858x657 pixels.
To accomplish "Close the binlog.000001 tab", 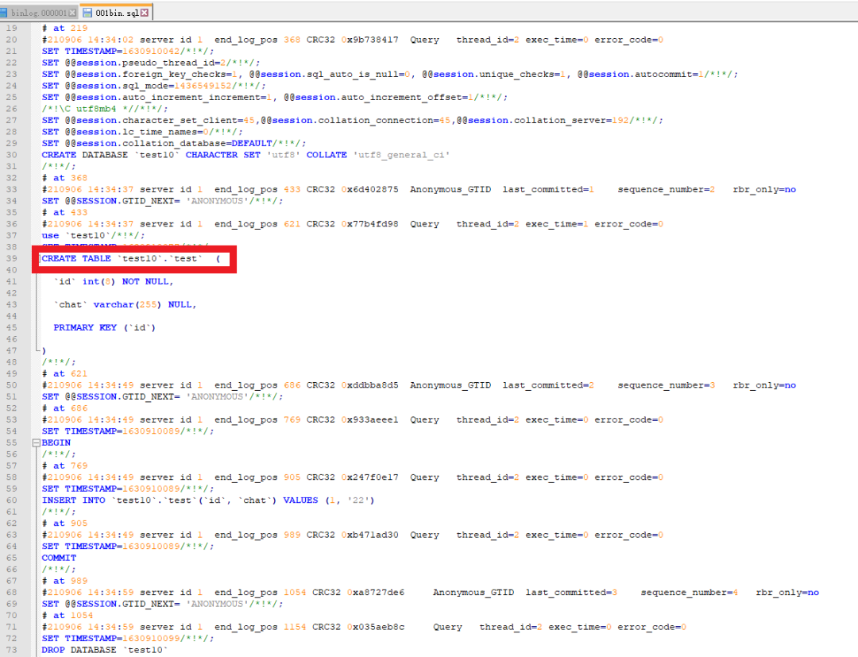I will 72,13.
